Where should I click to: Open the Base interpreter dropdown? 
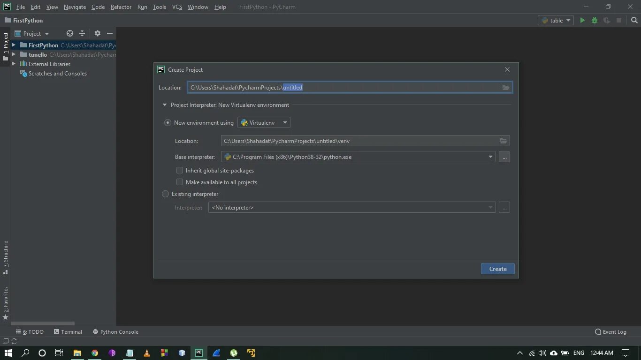pos(359,157)
